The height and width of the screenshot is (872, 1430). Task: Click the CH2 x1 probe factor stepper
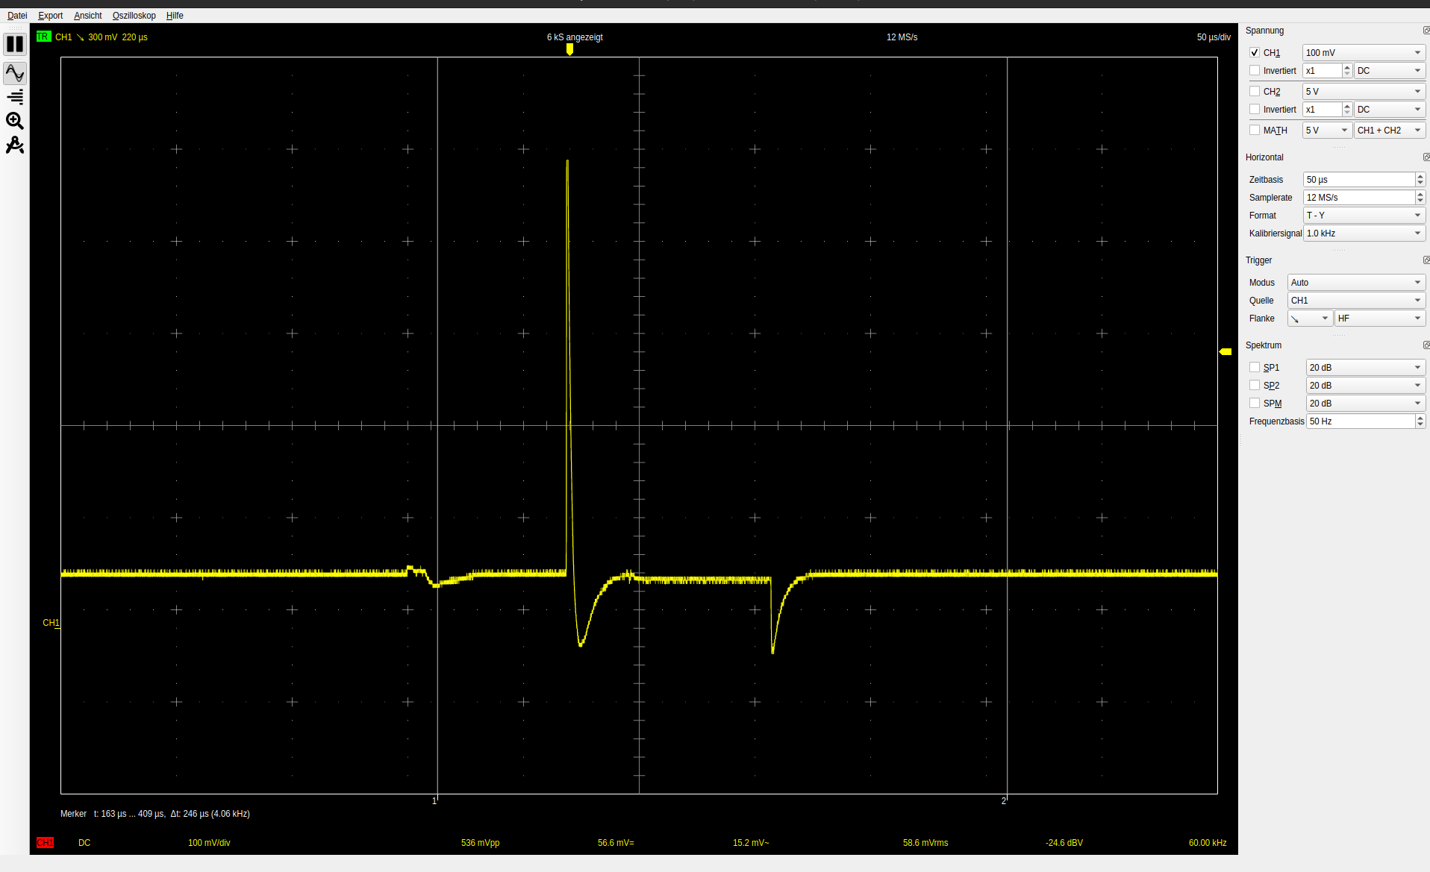tap(1347, 110)
